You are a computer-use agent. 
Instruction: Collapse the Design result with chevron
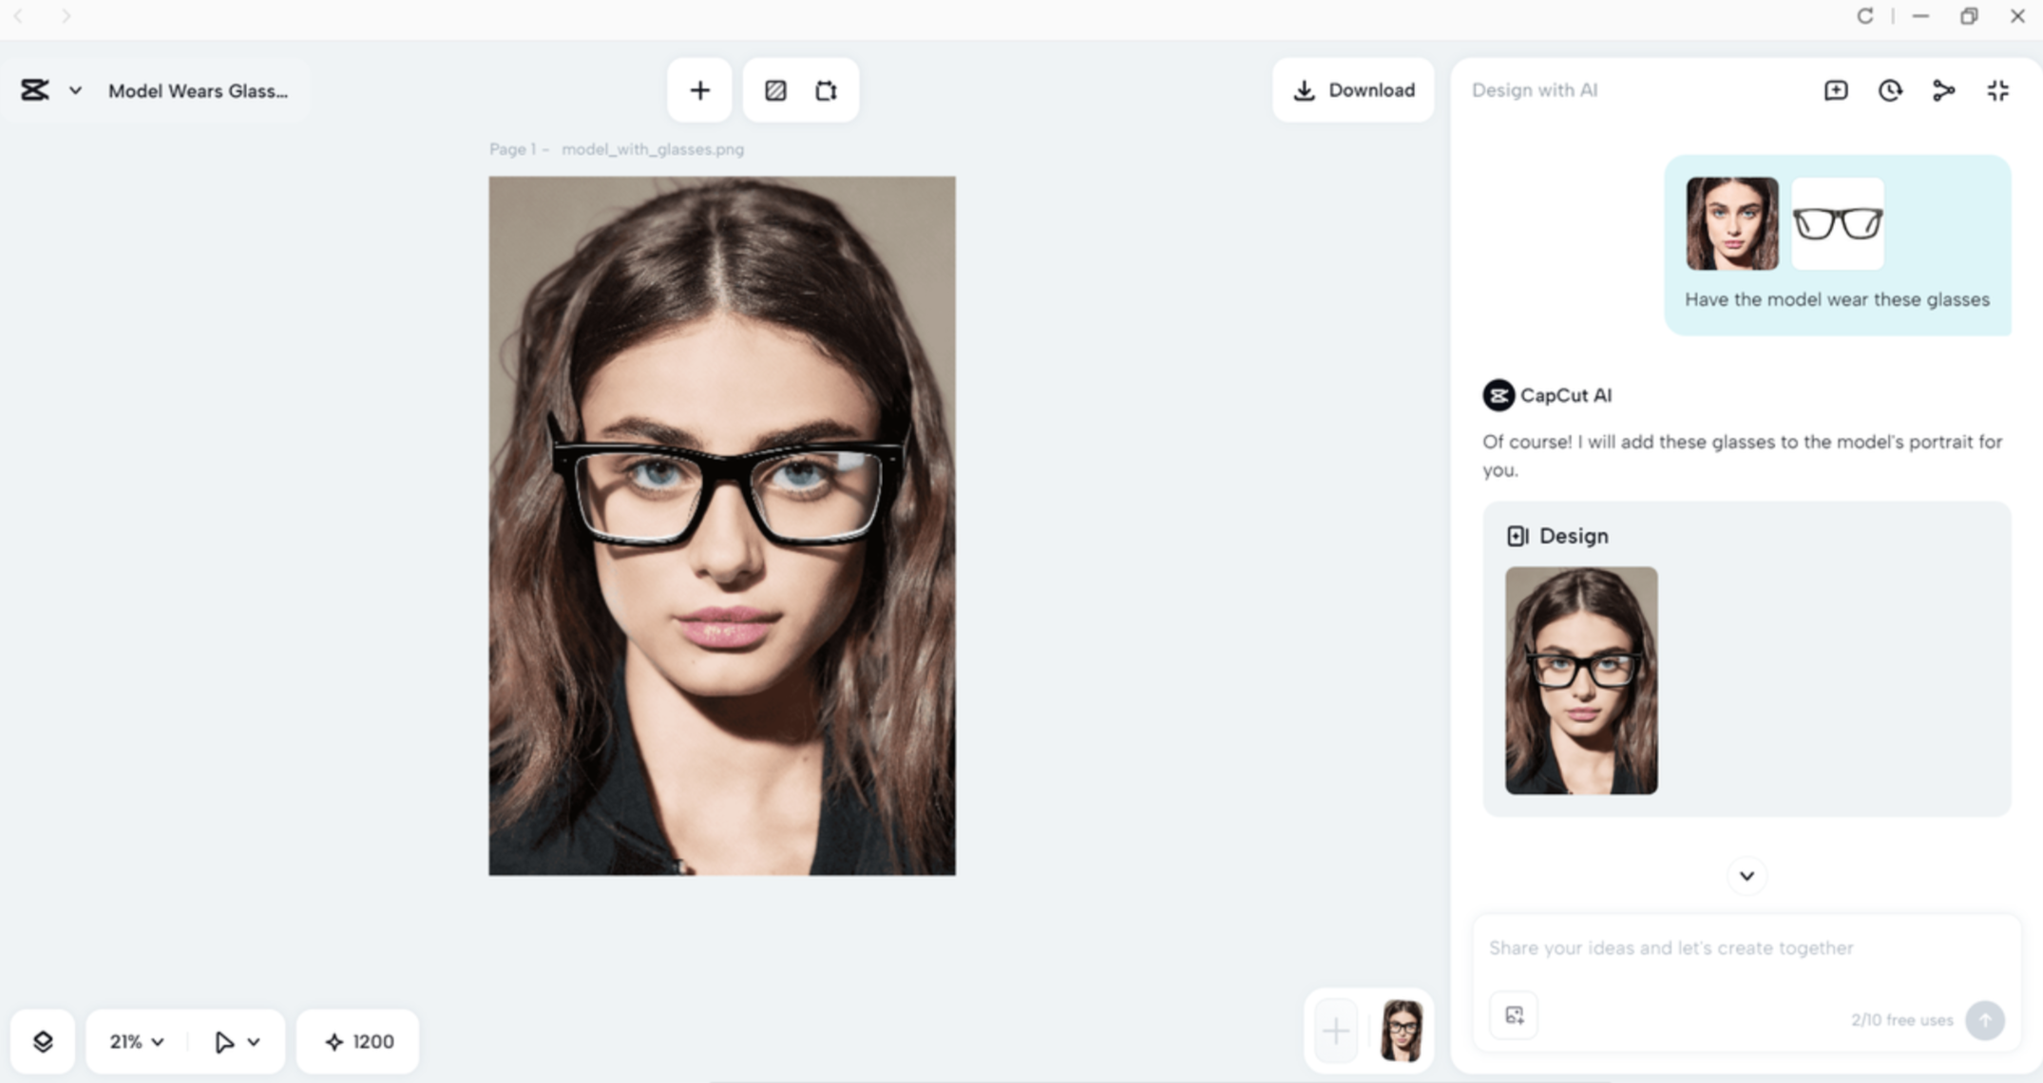click(1746, 875)
